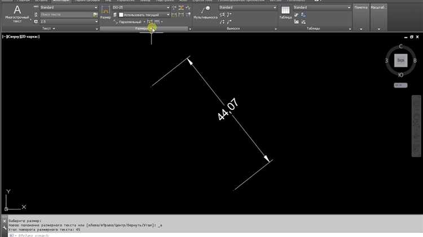Image resolution: width=423 pixels, height=237 pixels.
Task: Click the second icon right of ISO-25 dropdown
Action: tap(181, 7)
